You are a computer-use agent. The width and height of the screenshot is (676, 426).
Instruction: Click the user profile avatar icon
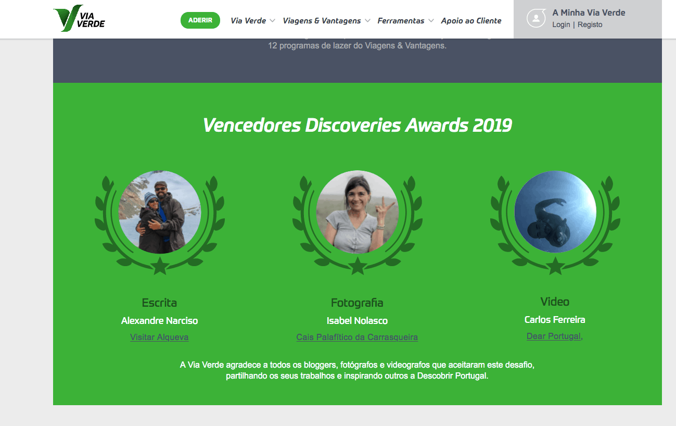(536, 19)
